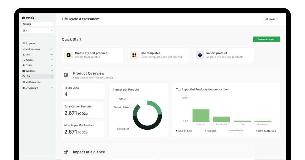Click the Freight Lift bar in chart

click(201, 116)
